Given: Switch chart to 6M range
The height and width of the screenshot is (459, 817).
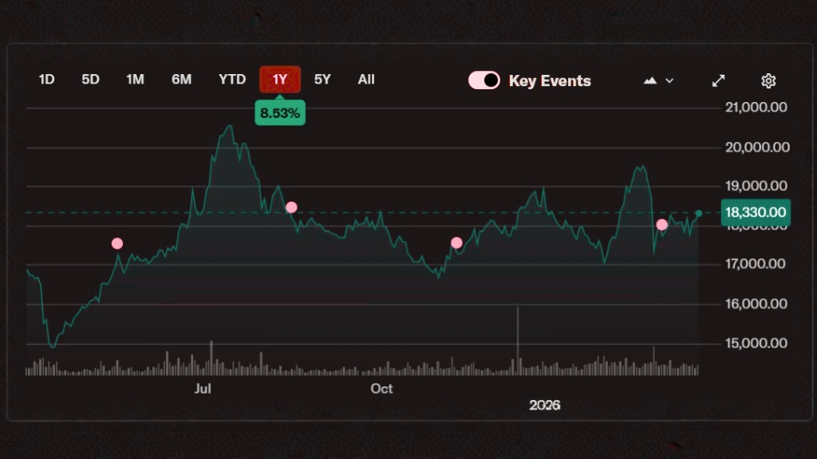Looking at the screenshot, I should point(181,80).
